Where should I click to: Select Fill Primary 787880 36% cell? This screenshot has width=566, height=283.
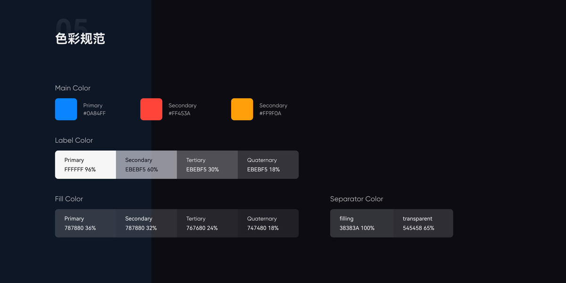click(85, 223)
